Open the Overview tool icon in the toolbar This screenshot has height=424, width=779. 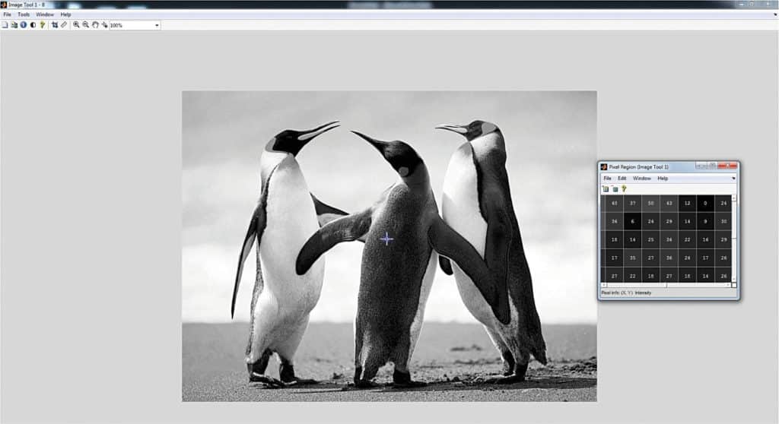(14, 25)
